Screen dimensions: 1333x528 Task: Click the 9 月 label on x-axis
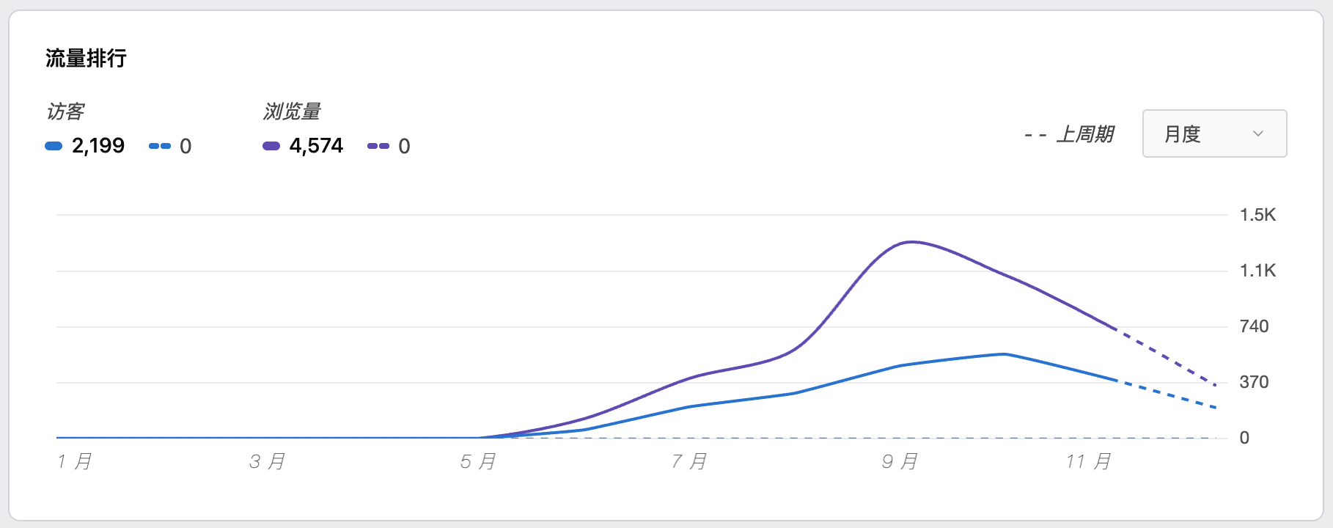tap(900, 461)
